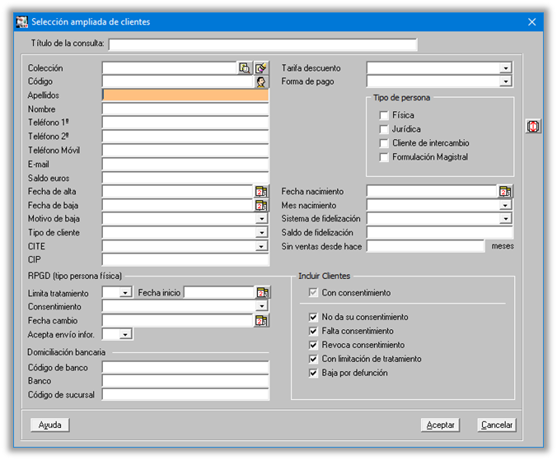This screenshot has height=460, width=557.
Task: Click the Código input field
Action: [178, 81]
